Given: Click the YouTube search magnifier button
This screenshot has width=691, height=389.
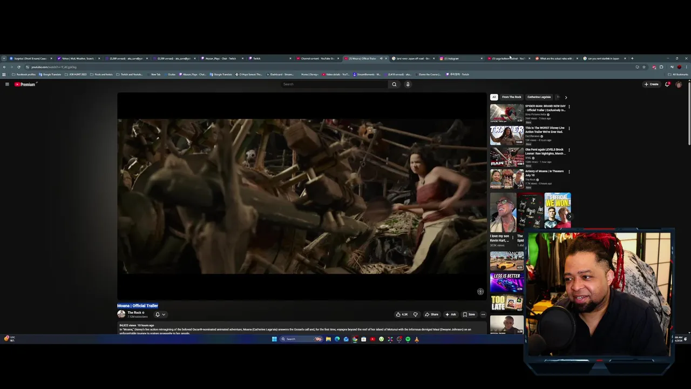Looking at the screenshot, I should click(x=394, y=84).
